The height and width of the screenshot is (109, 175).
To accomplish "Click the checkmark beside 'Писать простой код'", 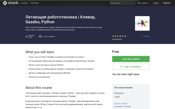I will click(x=27, y=65).
